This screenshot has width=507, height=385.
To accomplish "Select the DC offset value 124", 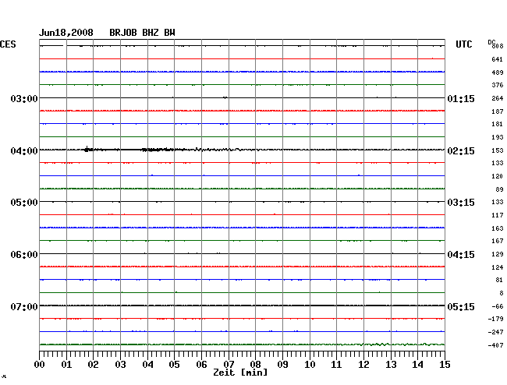I will tap(498, 268).
